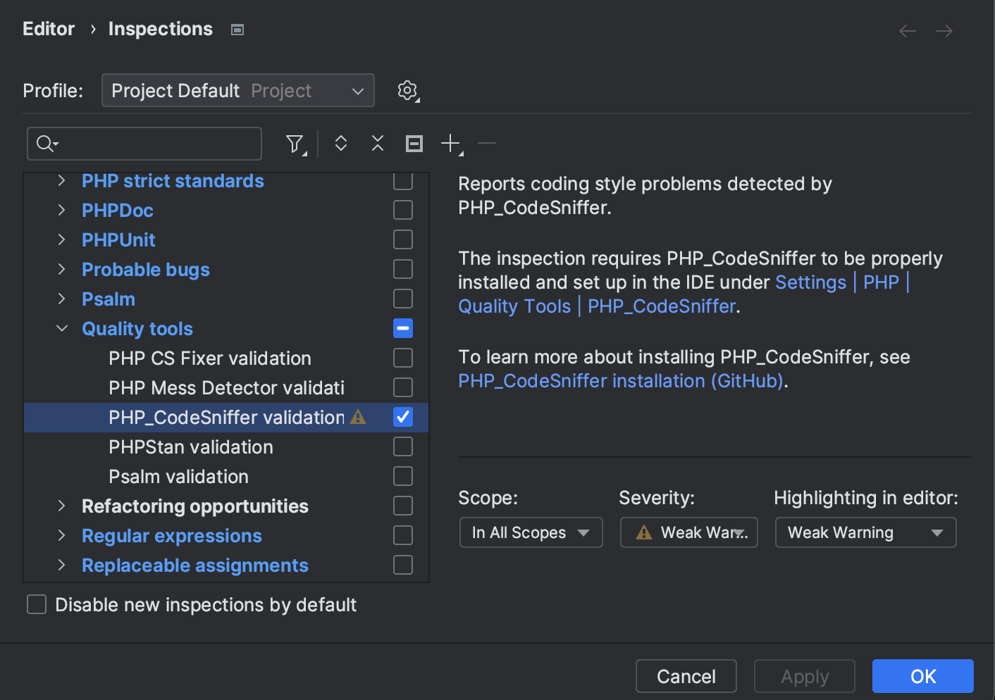Click the icon beside the Inspections breadcrumb
This screenshot has width=995, height=700.
click(237, 30)
